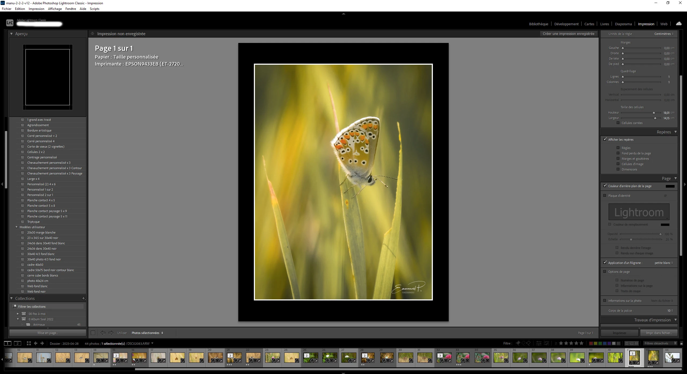Filter photos by red color label
Viewport: 687px width, 374px height.
(591, 343)
